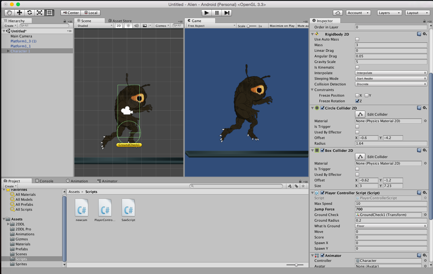This screenshot has width=433, height=274.
Task: Switch to Animator tab
Action: 107,181
